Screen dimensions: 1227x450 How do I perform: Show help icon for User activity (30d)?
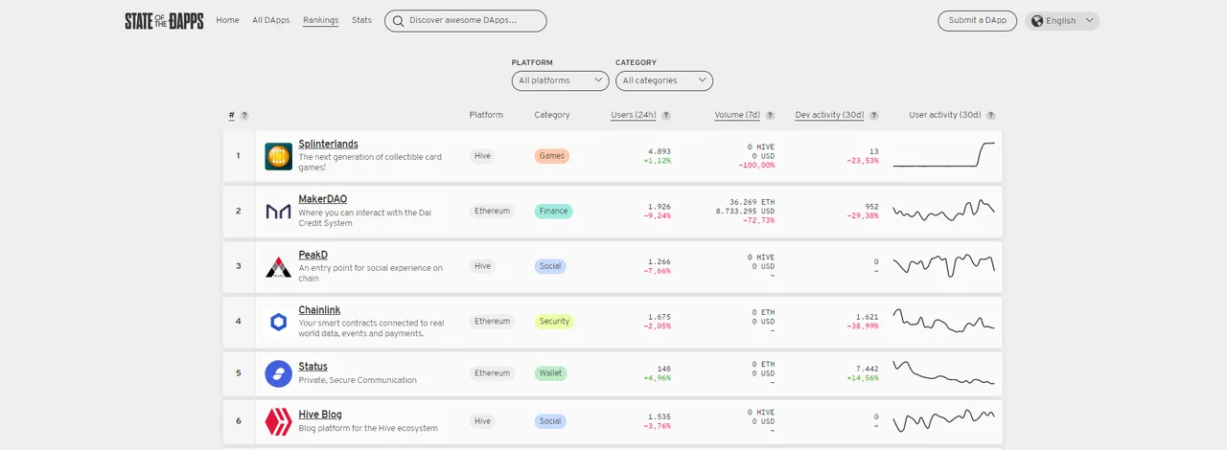click(x=990, y=116)
